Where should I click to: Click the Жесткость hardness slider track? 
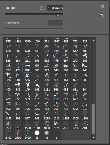(34, 29)
